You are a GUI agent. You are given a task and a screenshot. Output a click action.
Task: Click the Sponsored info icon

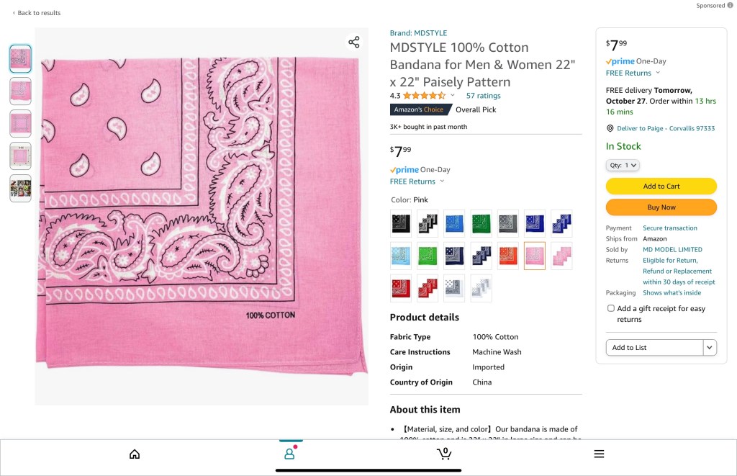coord(730,6)
